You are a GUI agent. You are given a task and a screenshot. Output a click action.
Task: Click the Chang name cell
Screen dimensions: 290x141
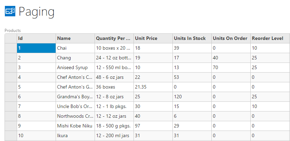(x=75, y=58)
